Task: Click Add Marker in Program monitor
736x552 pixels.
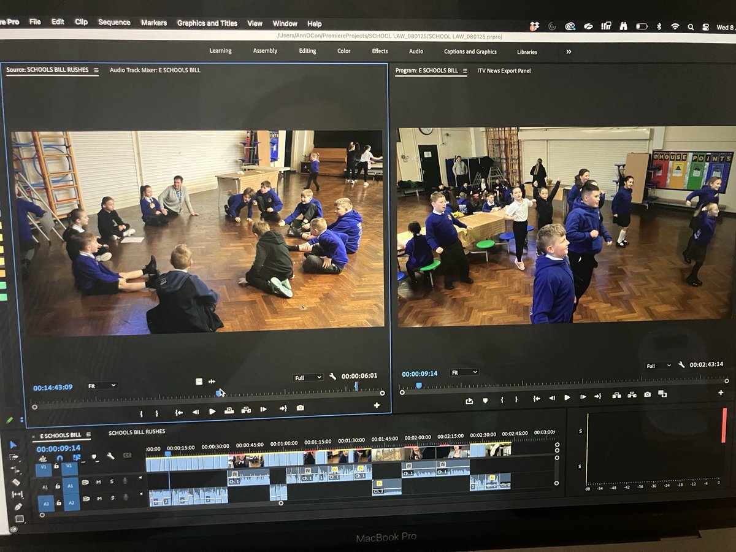Action: click(x=485, y=401)
